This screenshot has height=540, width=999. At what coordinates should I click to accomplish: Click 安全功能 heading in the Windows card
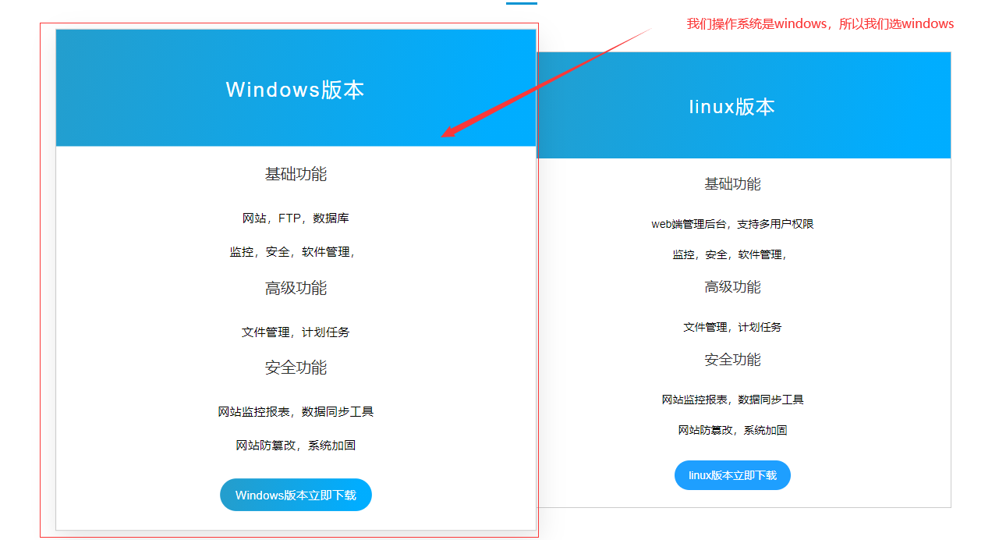296,368
